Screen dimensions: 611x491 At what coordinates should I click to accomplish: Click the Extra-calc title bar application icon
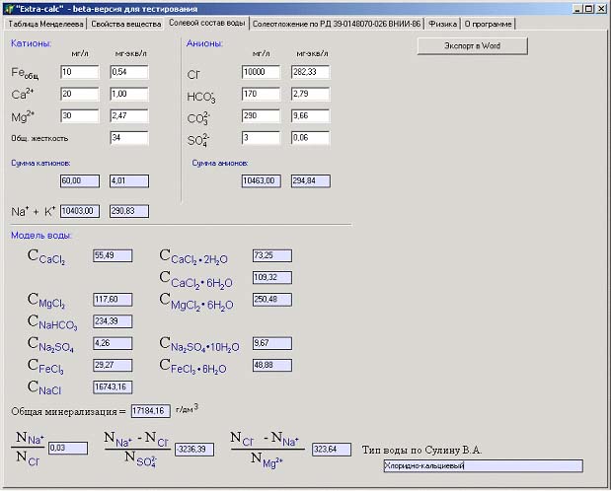tap(8, 8)
